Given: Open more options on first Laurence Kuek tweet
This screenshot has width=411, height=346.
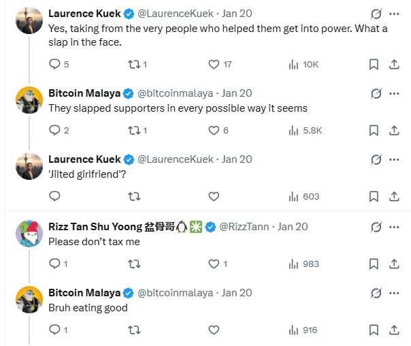Looking at the screenshot, I should pyautogui.click(x=394, y=14).
